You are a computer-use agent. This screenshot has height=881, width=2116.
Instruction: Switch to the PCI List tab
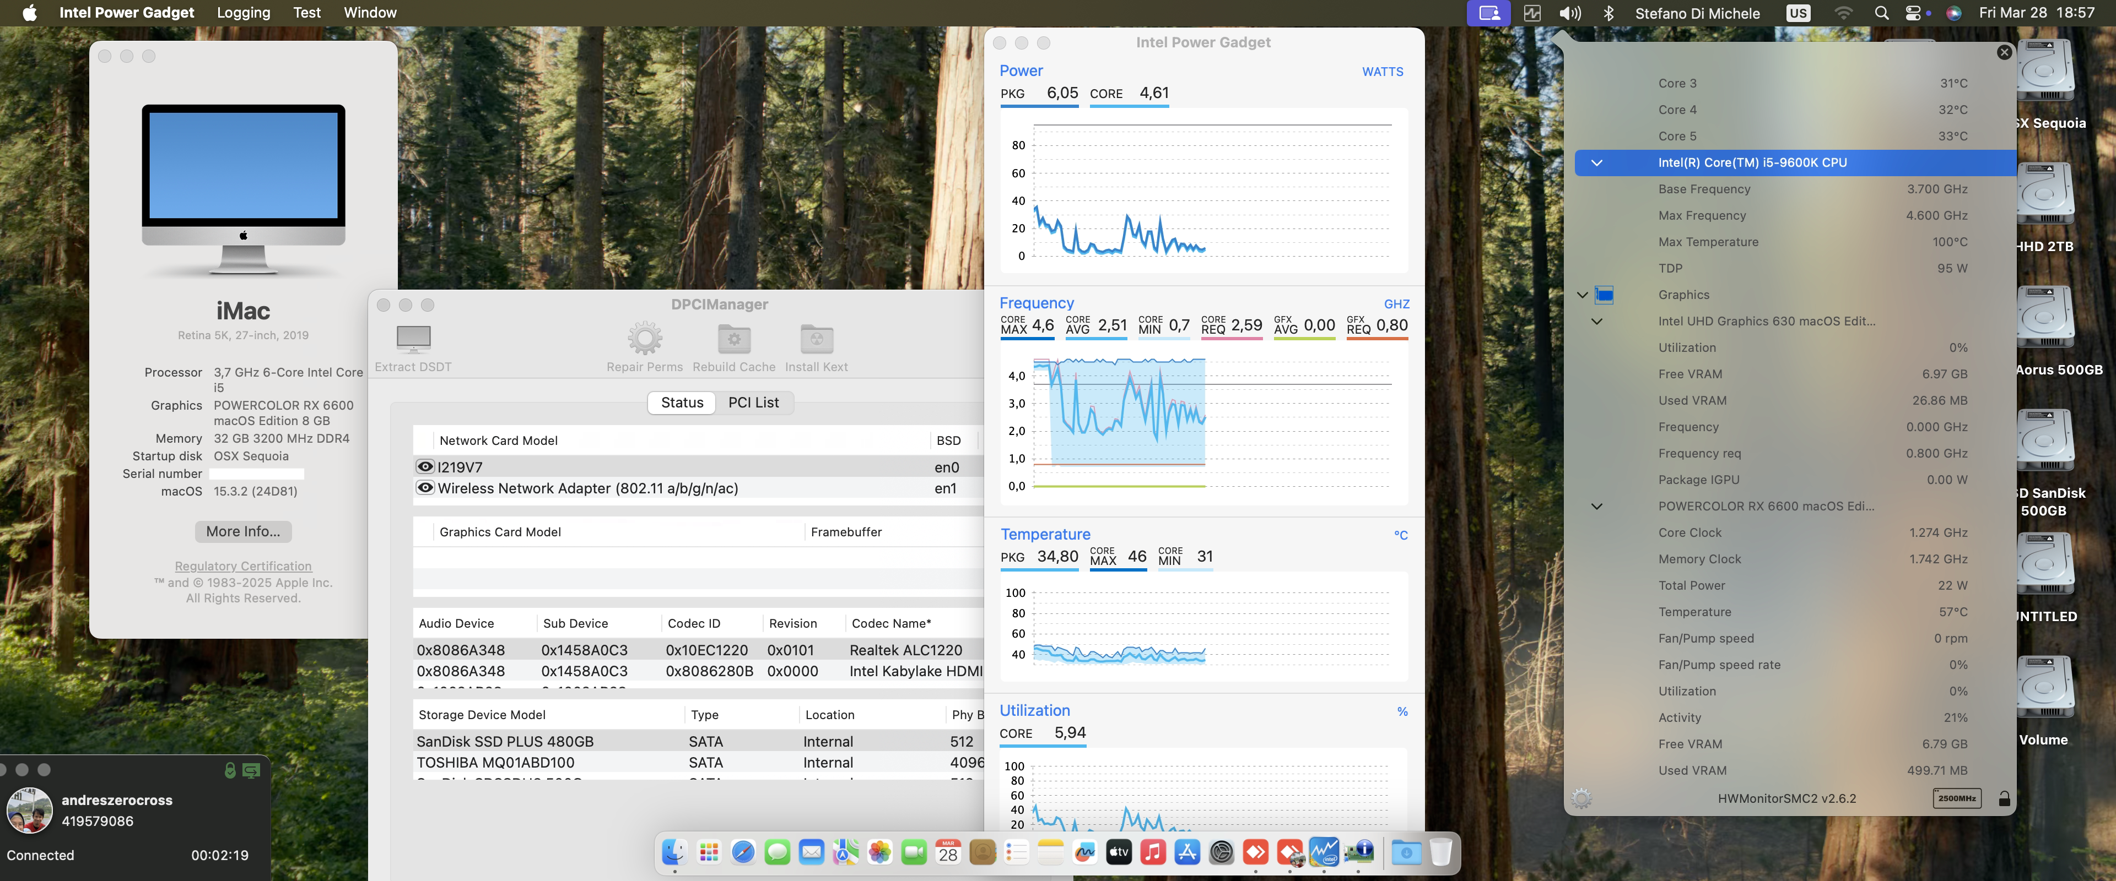(753, 403)
